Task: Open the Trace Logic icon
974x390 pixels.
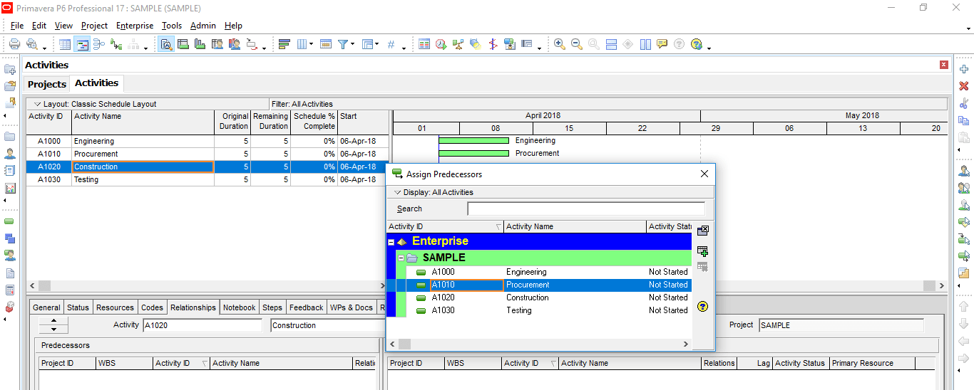Action: pyautogui.click(x=116, y=44)
